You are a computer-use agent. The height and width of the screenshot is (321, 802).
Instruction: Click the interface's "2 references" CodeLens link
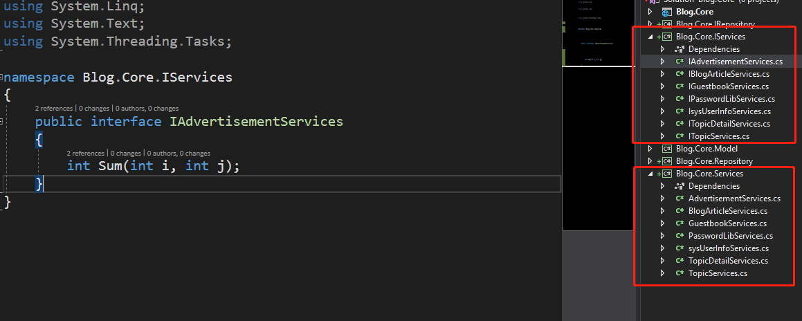click(x=55, y=109)
